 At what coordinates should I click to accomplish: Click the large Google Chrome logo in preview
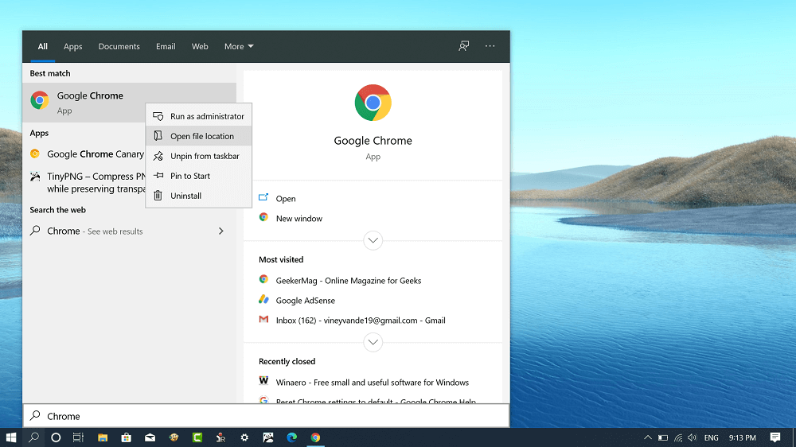[x=373, y=103]
